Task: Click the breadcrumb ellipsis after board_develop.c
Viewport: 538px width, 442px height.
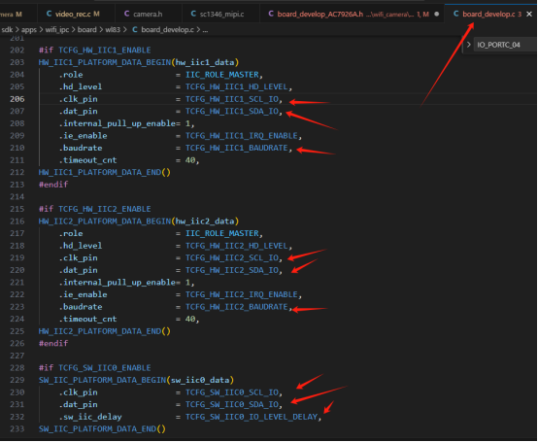Action: 205,30
